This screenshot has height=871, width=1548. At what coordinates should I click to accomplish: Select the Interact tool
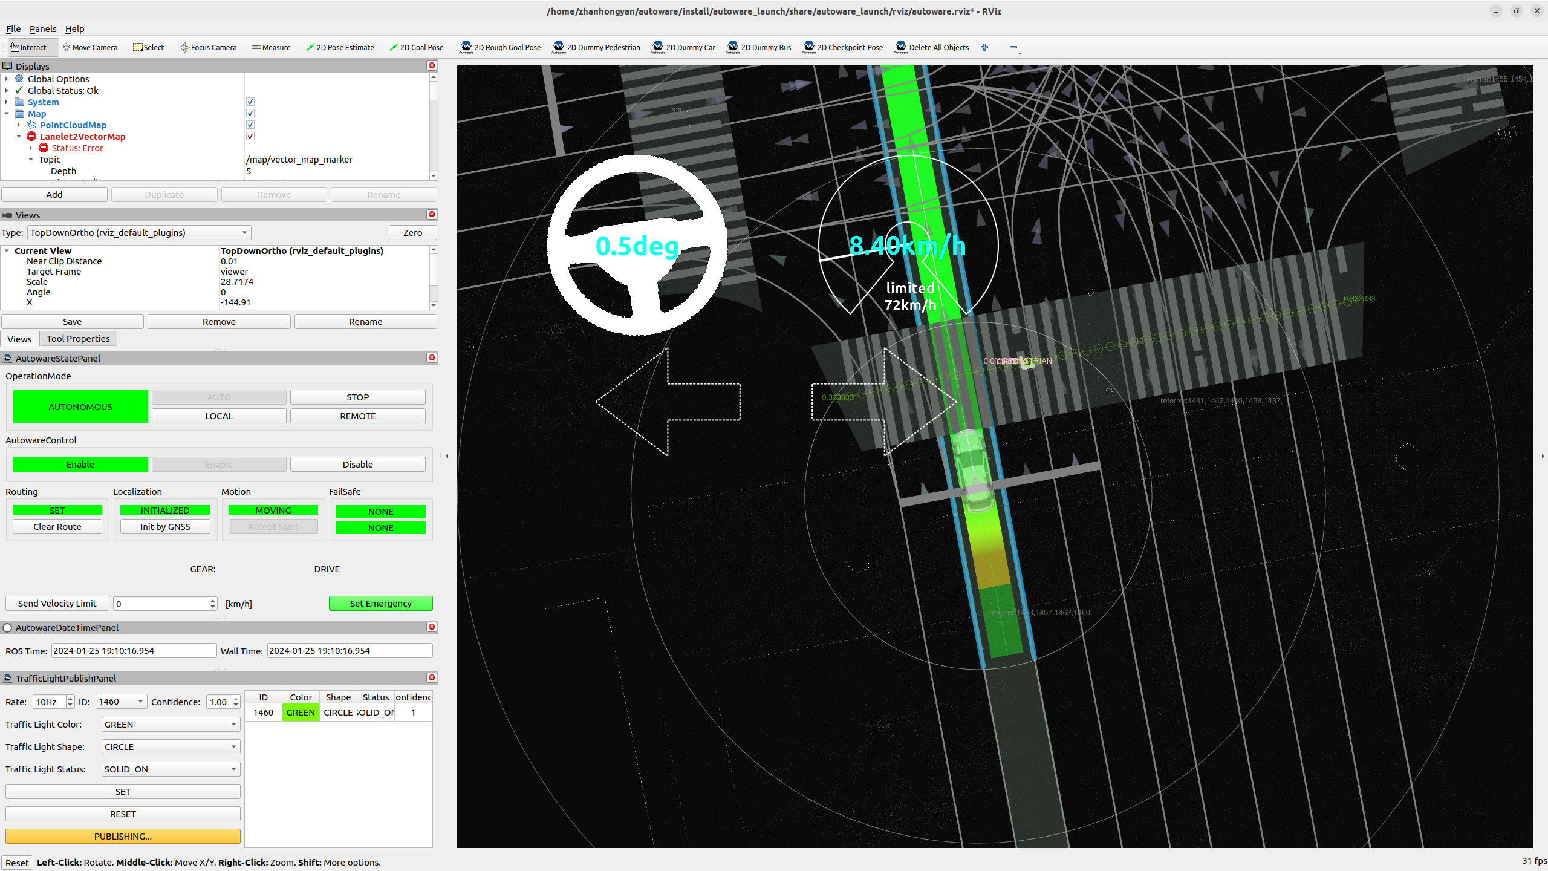(x=33, y=47)
